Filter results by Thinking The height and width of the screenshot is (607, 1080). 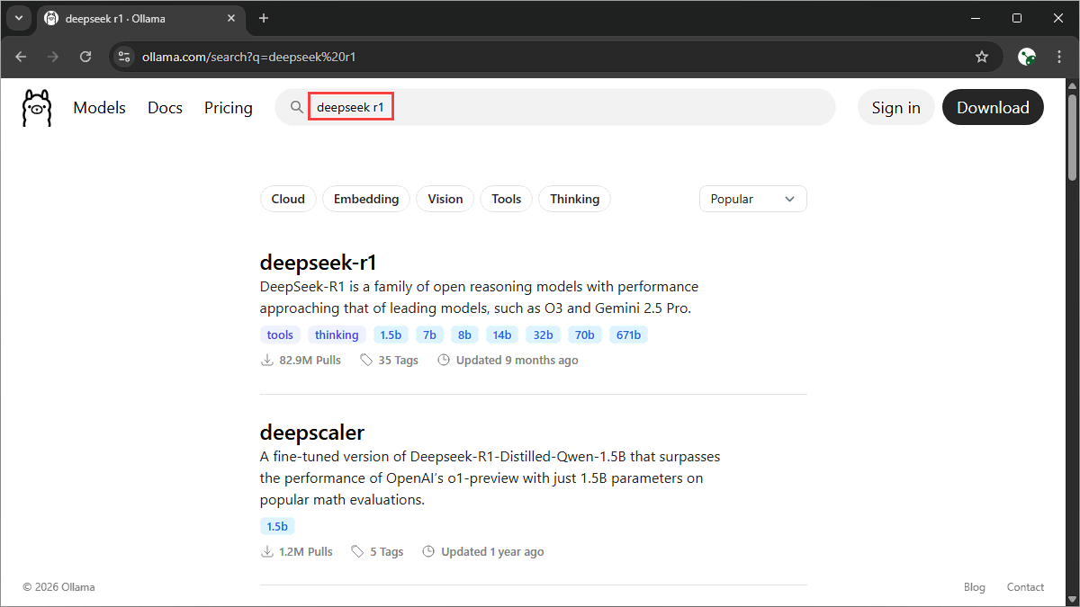tap(574, 199)
